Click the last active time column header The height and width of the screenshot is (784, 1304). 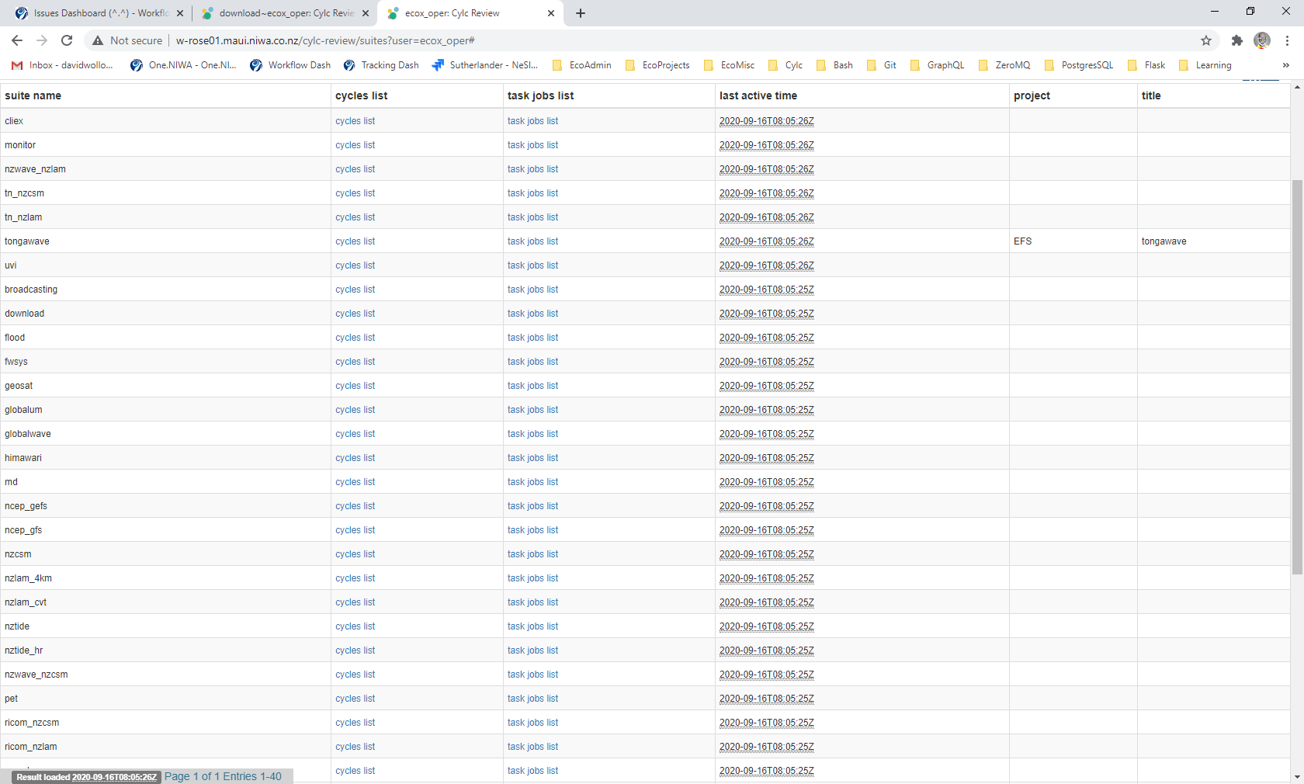pos(758,95)
